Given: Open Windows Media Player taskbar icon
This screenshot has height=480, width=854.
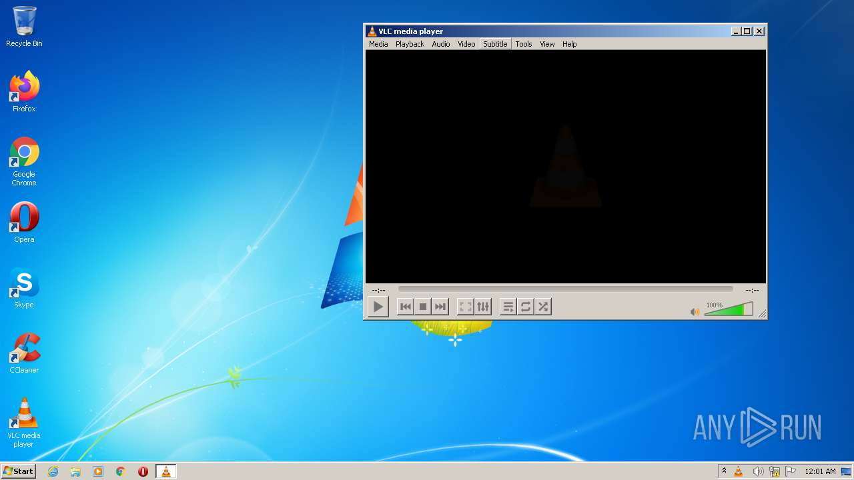Looking at the screenshot, I should point(98,471).
